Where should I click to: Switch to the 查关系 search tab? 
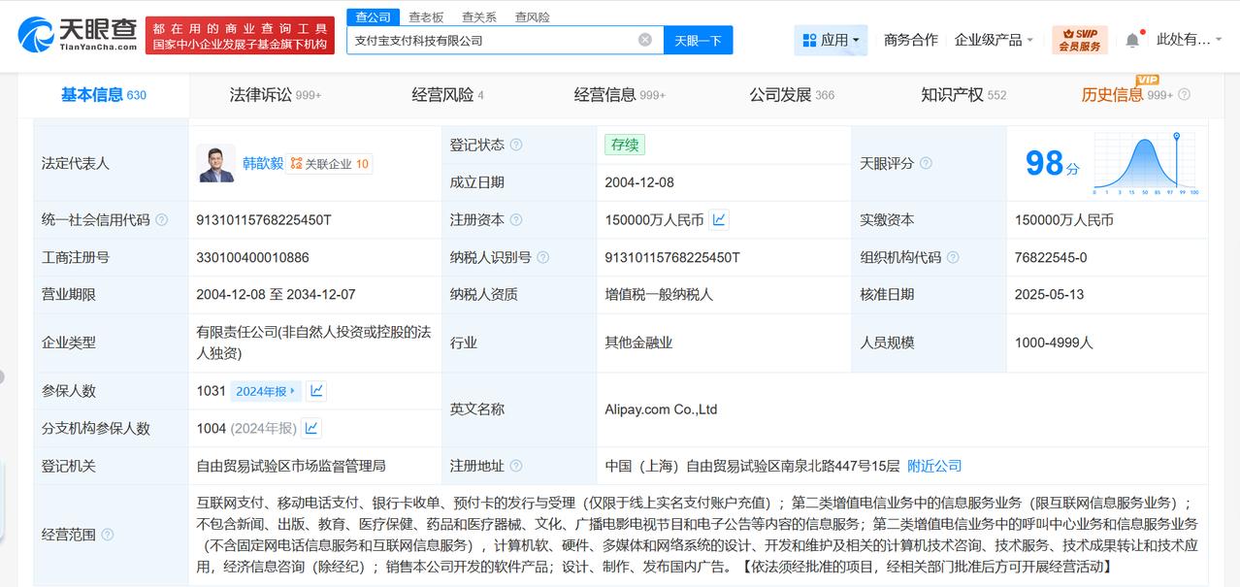479,17
